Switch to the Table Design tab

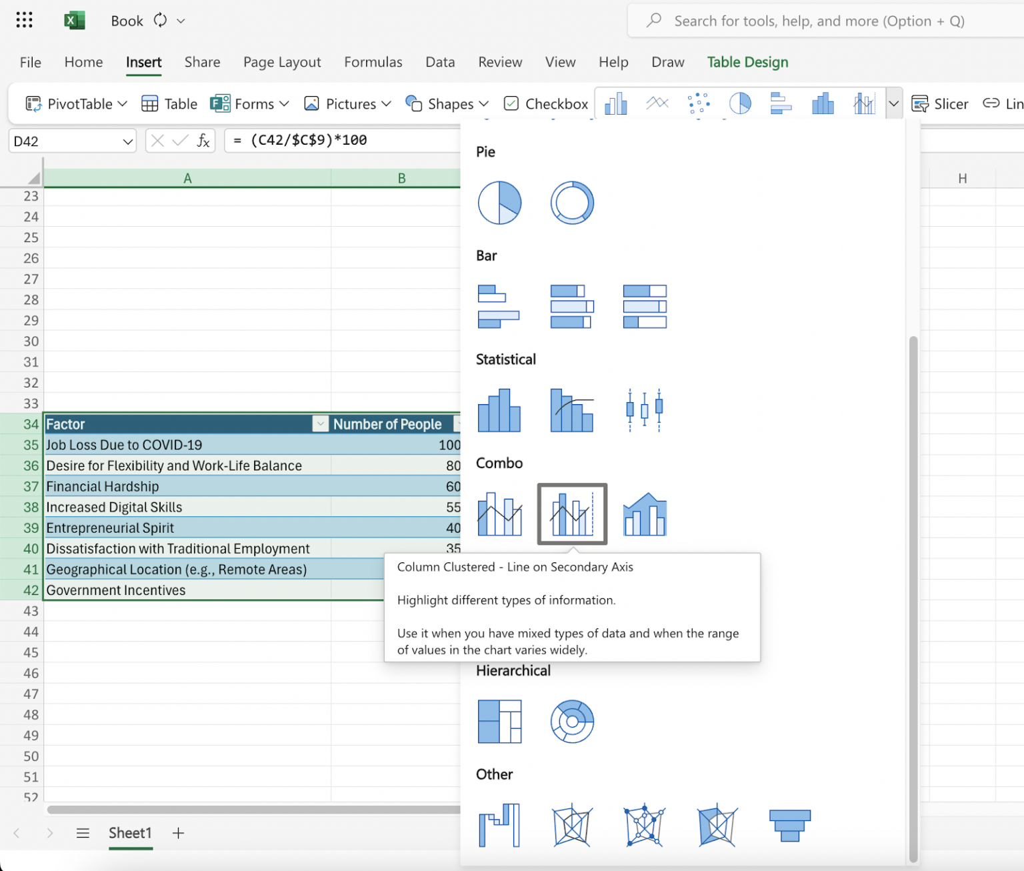click(747, 62)
